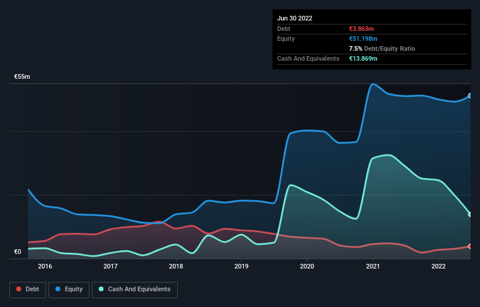Viewport: 480px width, 307px height.
Task: Click the Equity row label in tooltip
Action: pyautogui.click(x=286, y=39)
